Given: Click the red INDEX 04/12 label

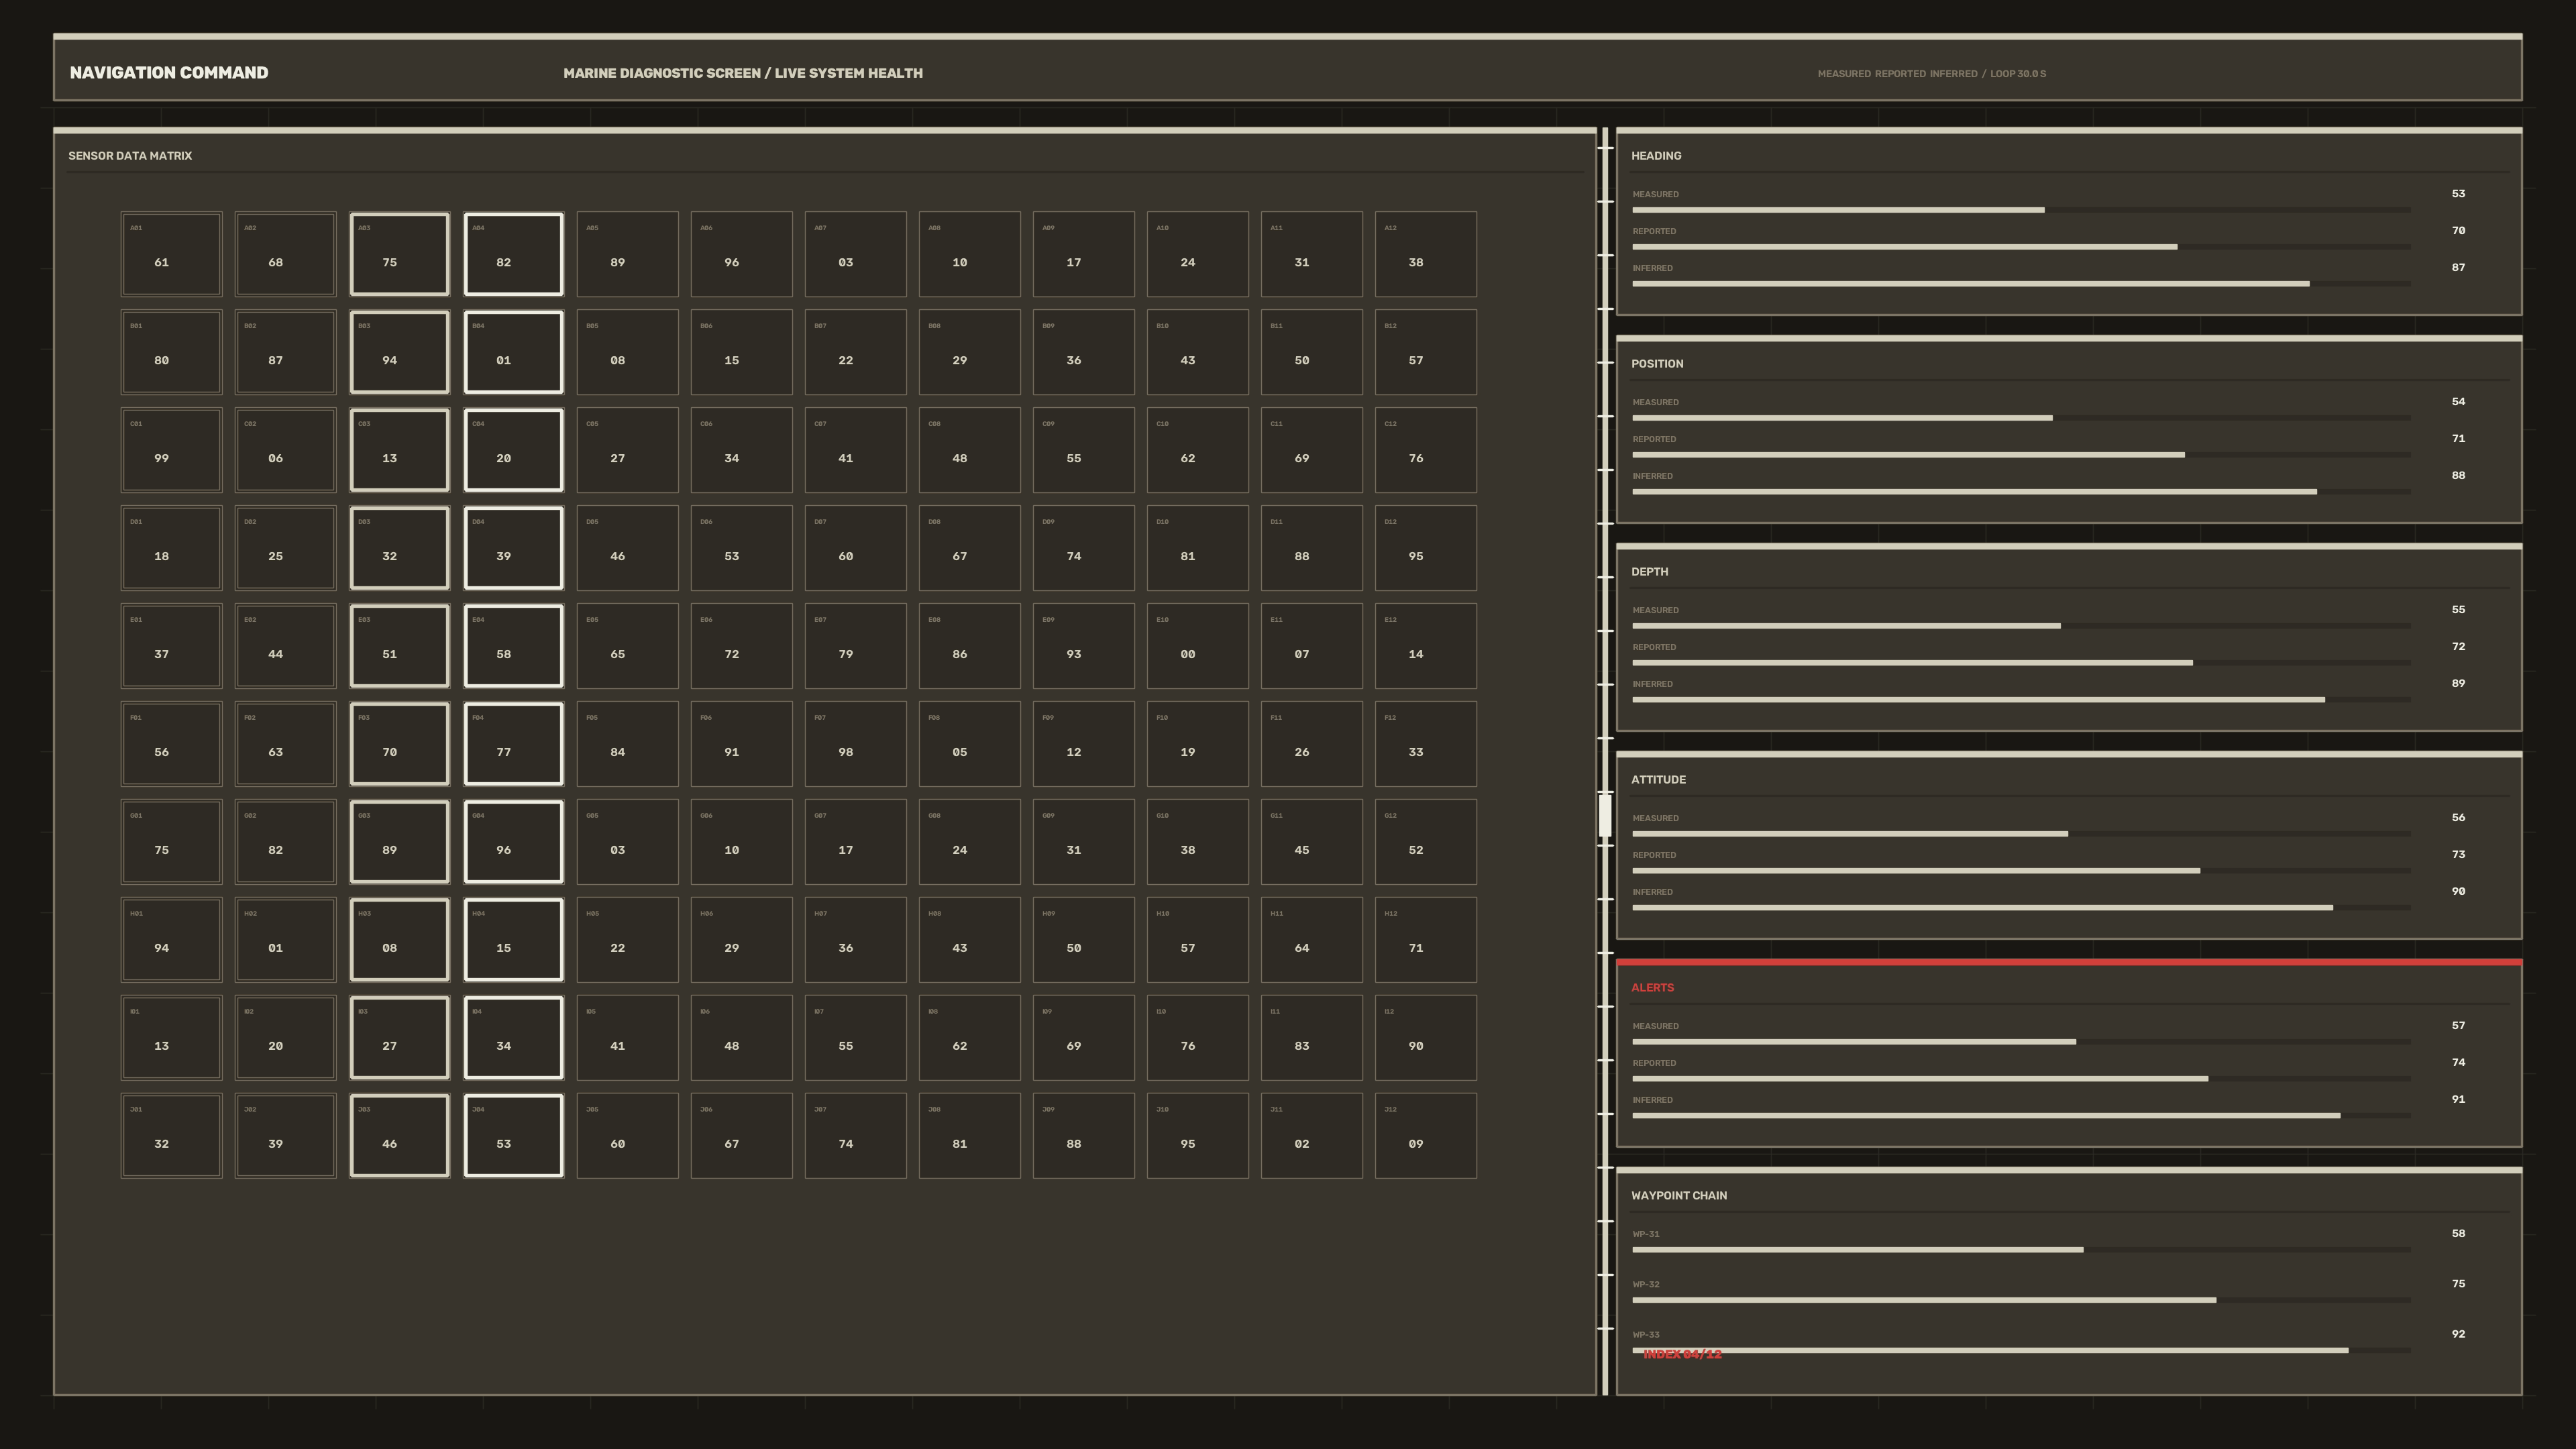Looking at the screenshot, I should [x=1682, y=1354].
